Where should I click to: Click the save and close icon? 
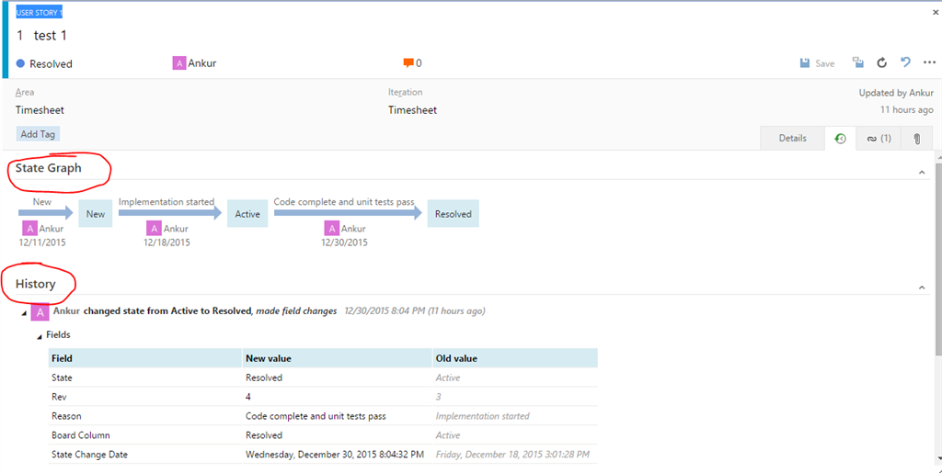(858, 62)
